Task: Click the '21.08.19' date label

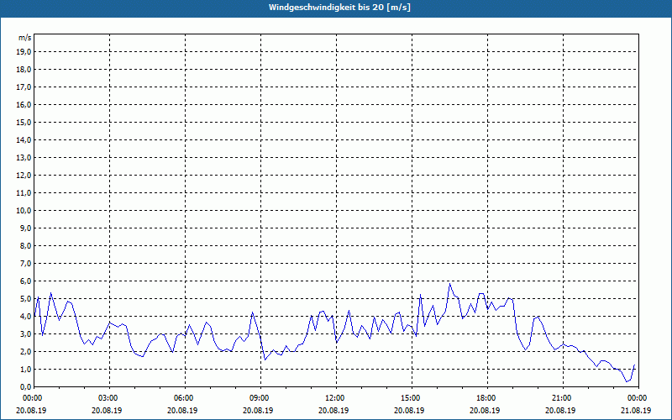Action: 637,410
